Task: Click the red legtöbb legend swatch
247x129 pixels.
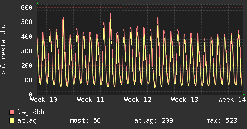Action: (12, 112)
